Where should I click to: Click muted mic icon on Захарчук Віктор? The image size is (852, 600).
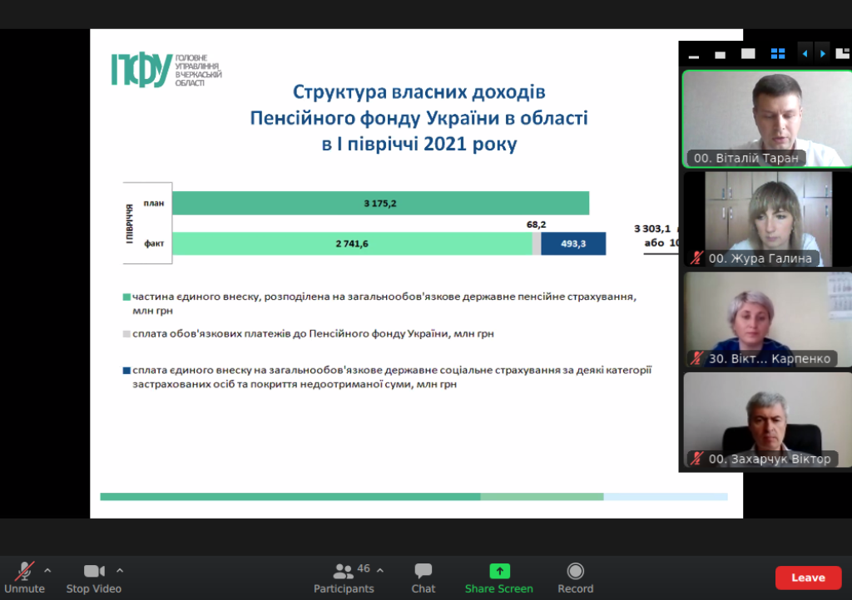coord(696,459)
